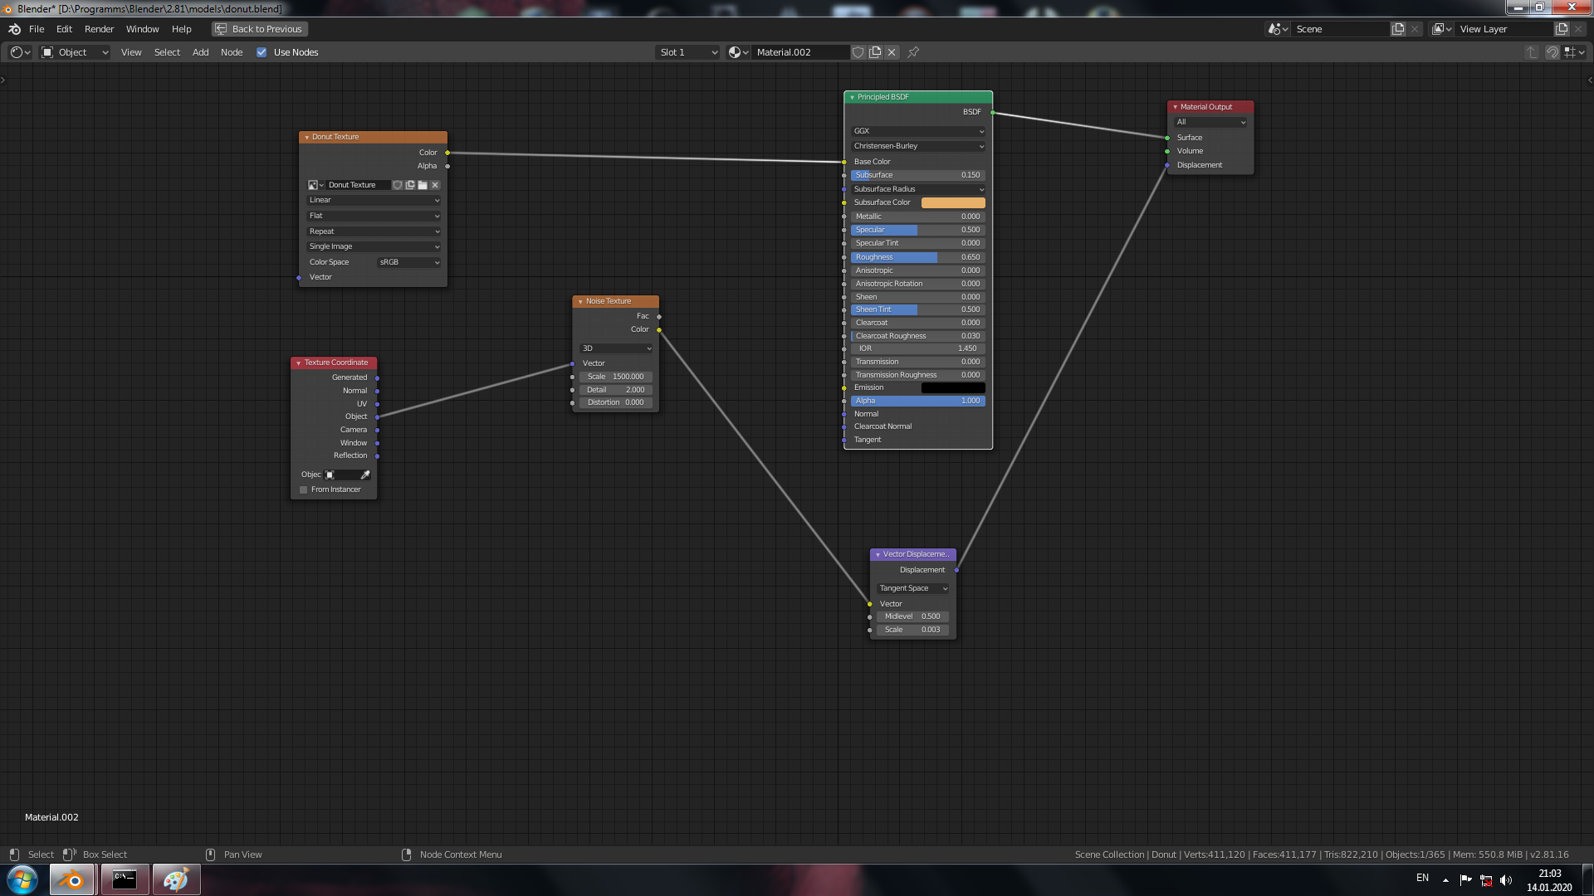Open the Window menu

pyautogui.click(x=142, y=29)
